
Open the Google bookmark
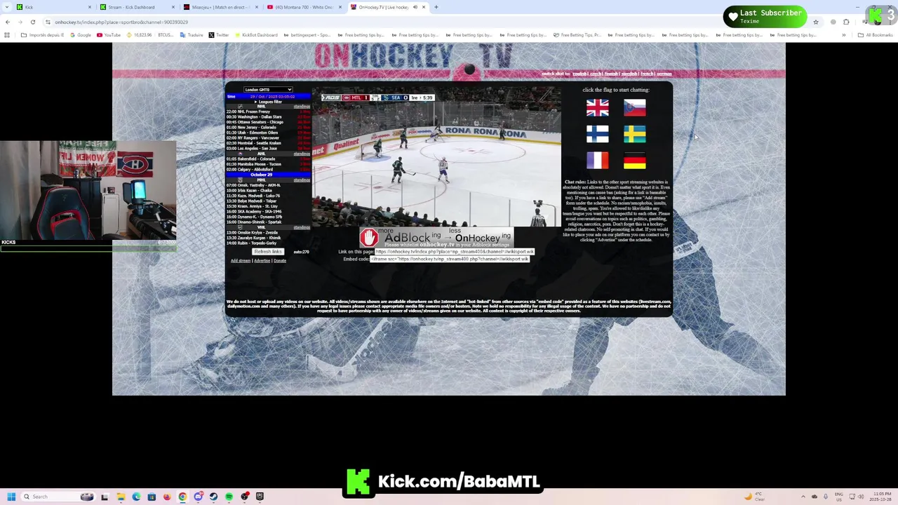point(81,35)
